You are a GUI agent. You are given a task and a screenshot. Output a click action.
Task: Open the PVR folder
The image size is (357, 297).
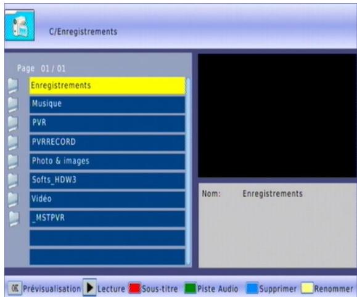coord(107,124)
